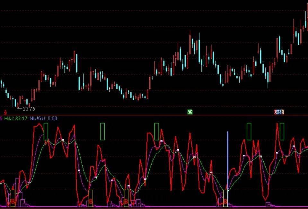Screen dimensions: 308x209
Task: Click the red and blue overlapping signal marker
Action: (x=279, y=112)
